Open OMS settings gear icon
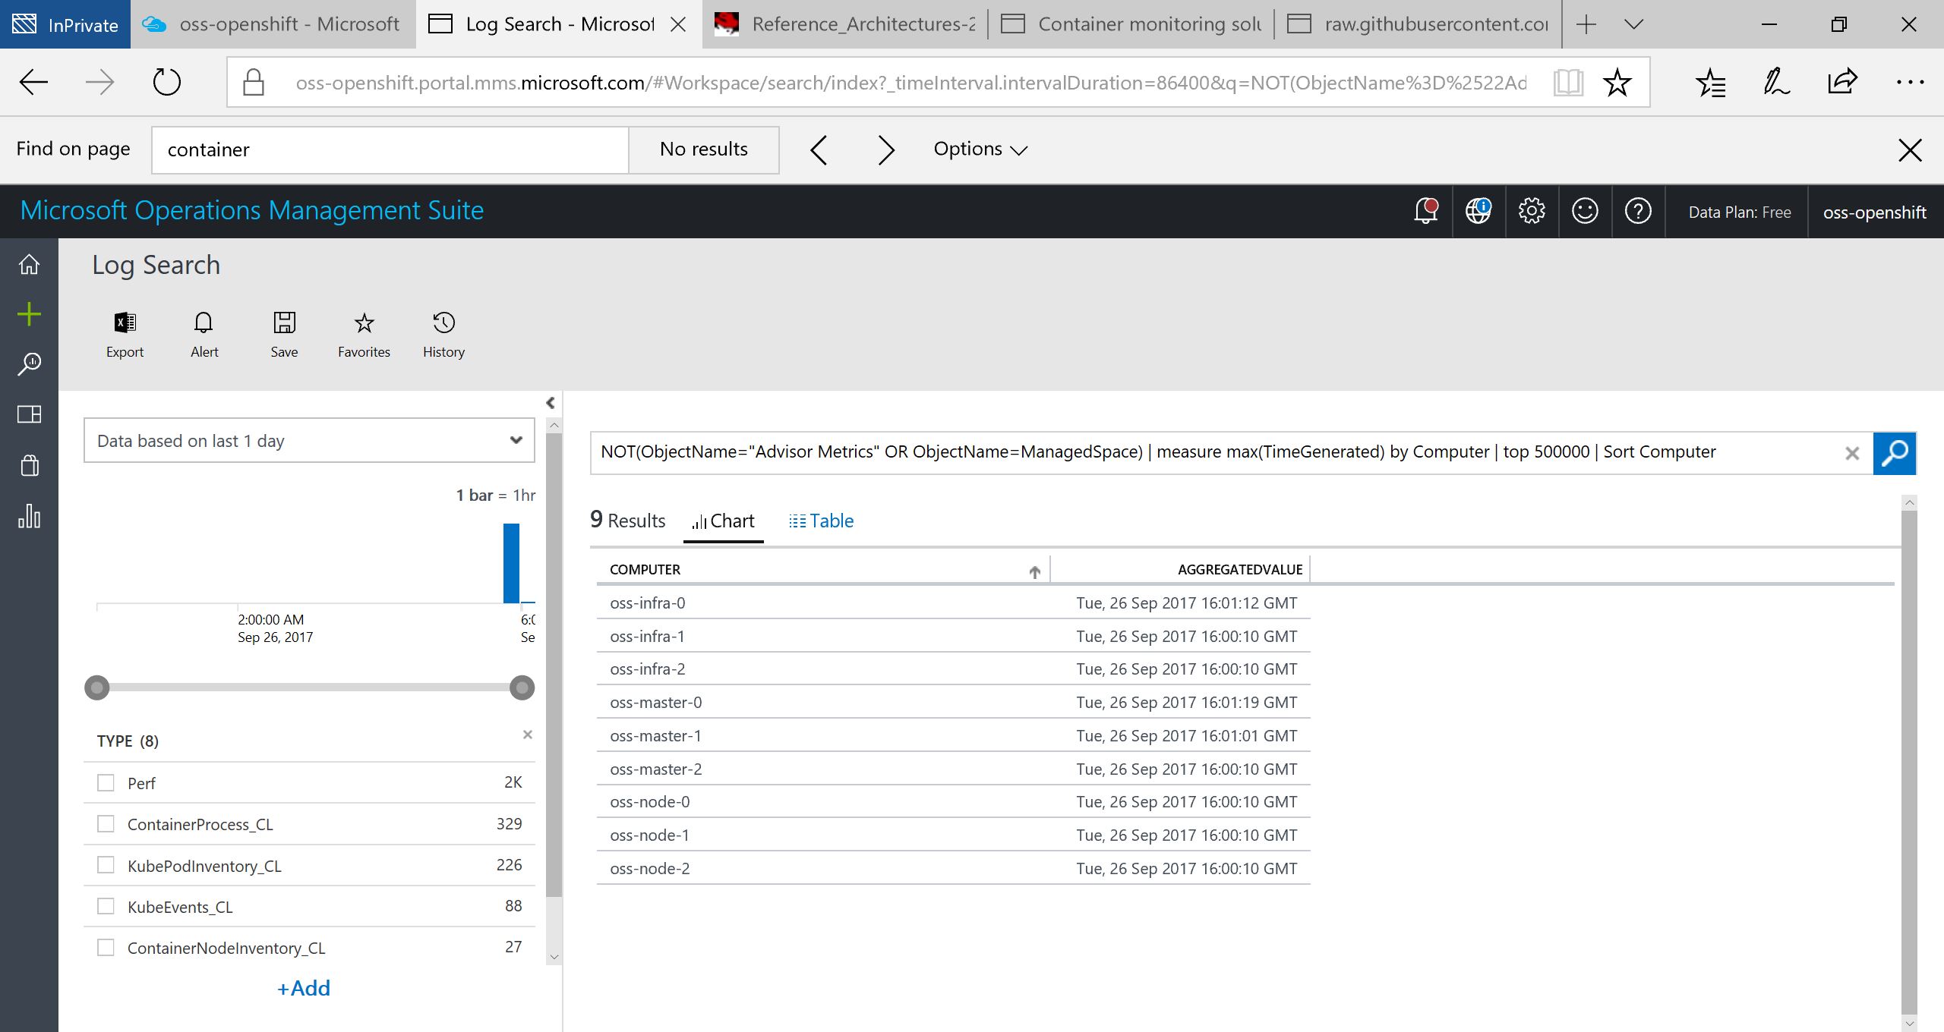This screenshot has width=1944, height=1032. [x=1531, y=211]
